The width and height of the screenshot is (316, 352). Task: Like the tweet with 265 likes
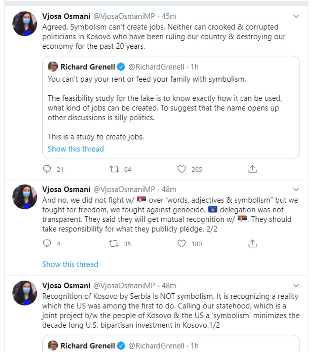coord(182,169)
